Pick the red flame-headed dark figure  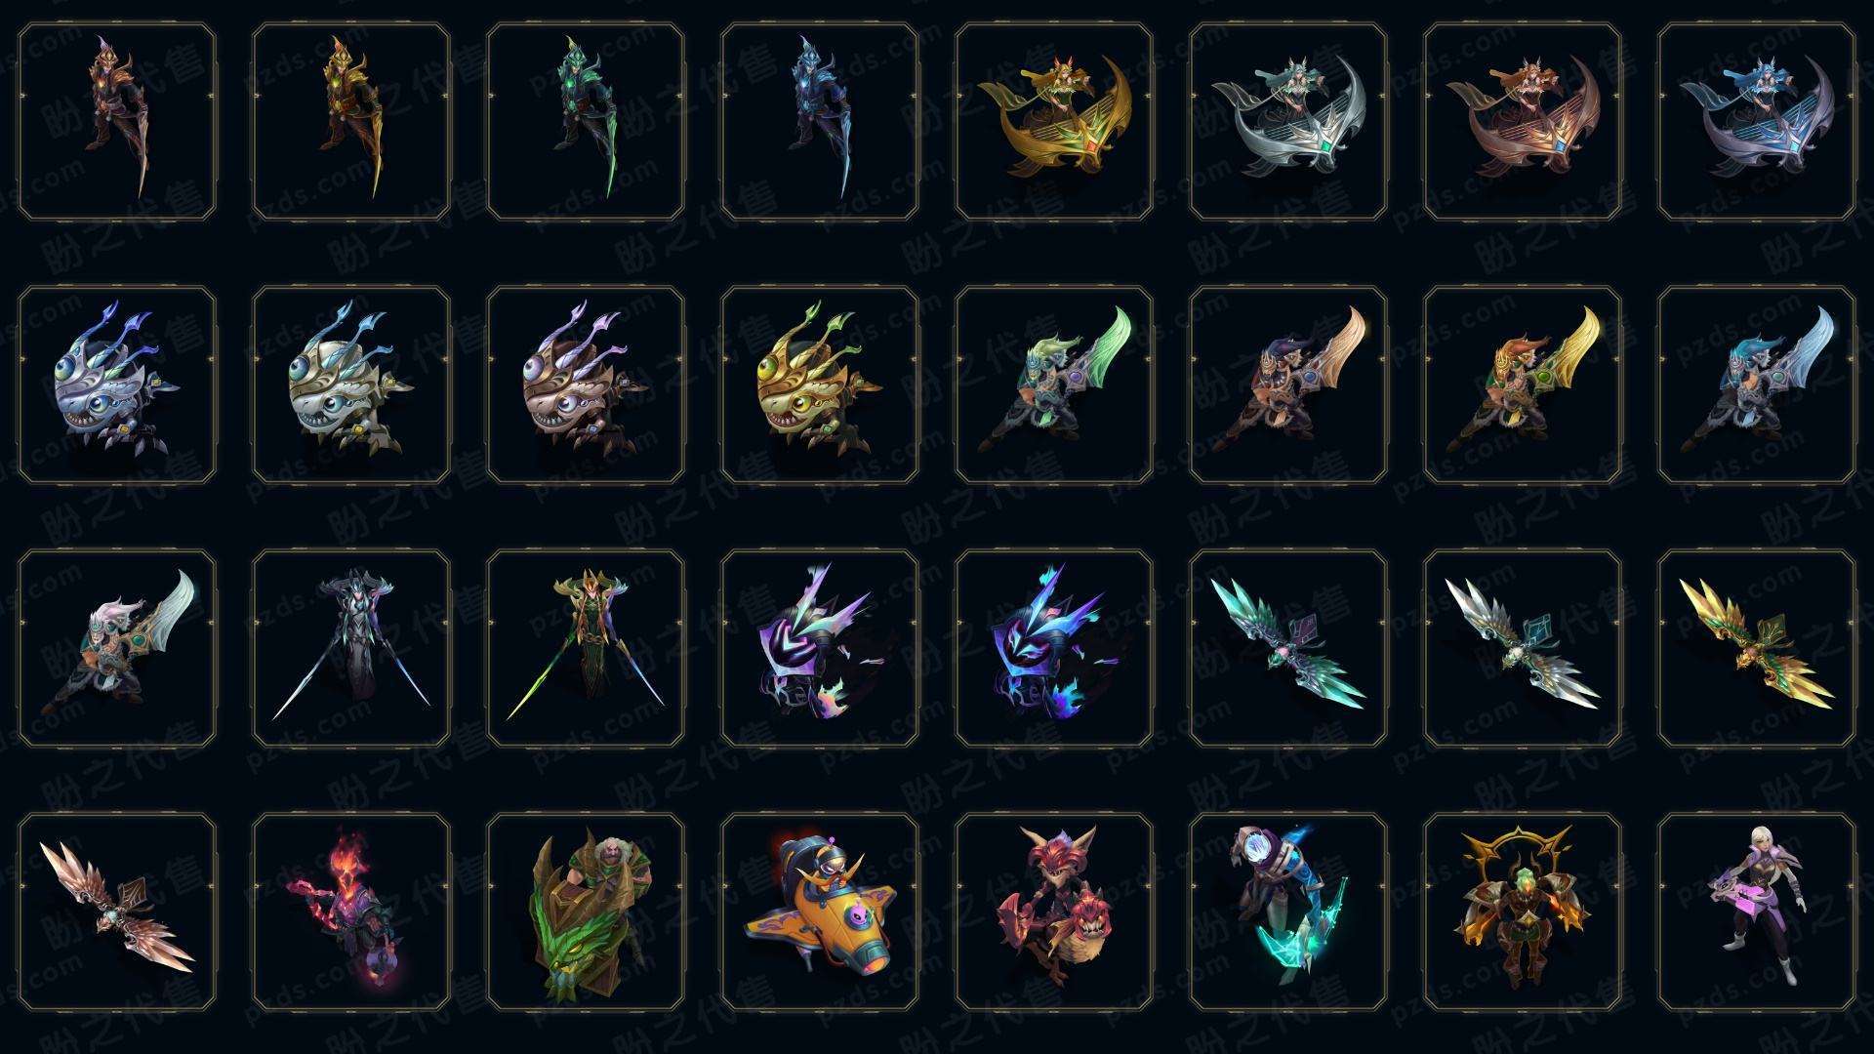(351, 912)
